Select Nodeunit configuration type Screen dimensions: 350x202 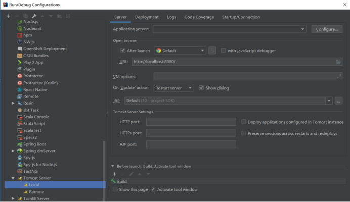[x=32, y=28]
